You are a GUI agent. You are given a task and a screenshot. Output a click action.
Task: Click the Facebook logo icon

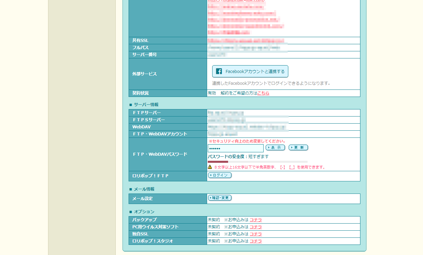click(x=219, y=71)
